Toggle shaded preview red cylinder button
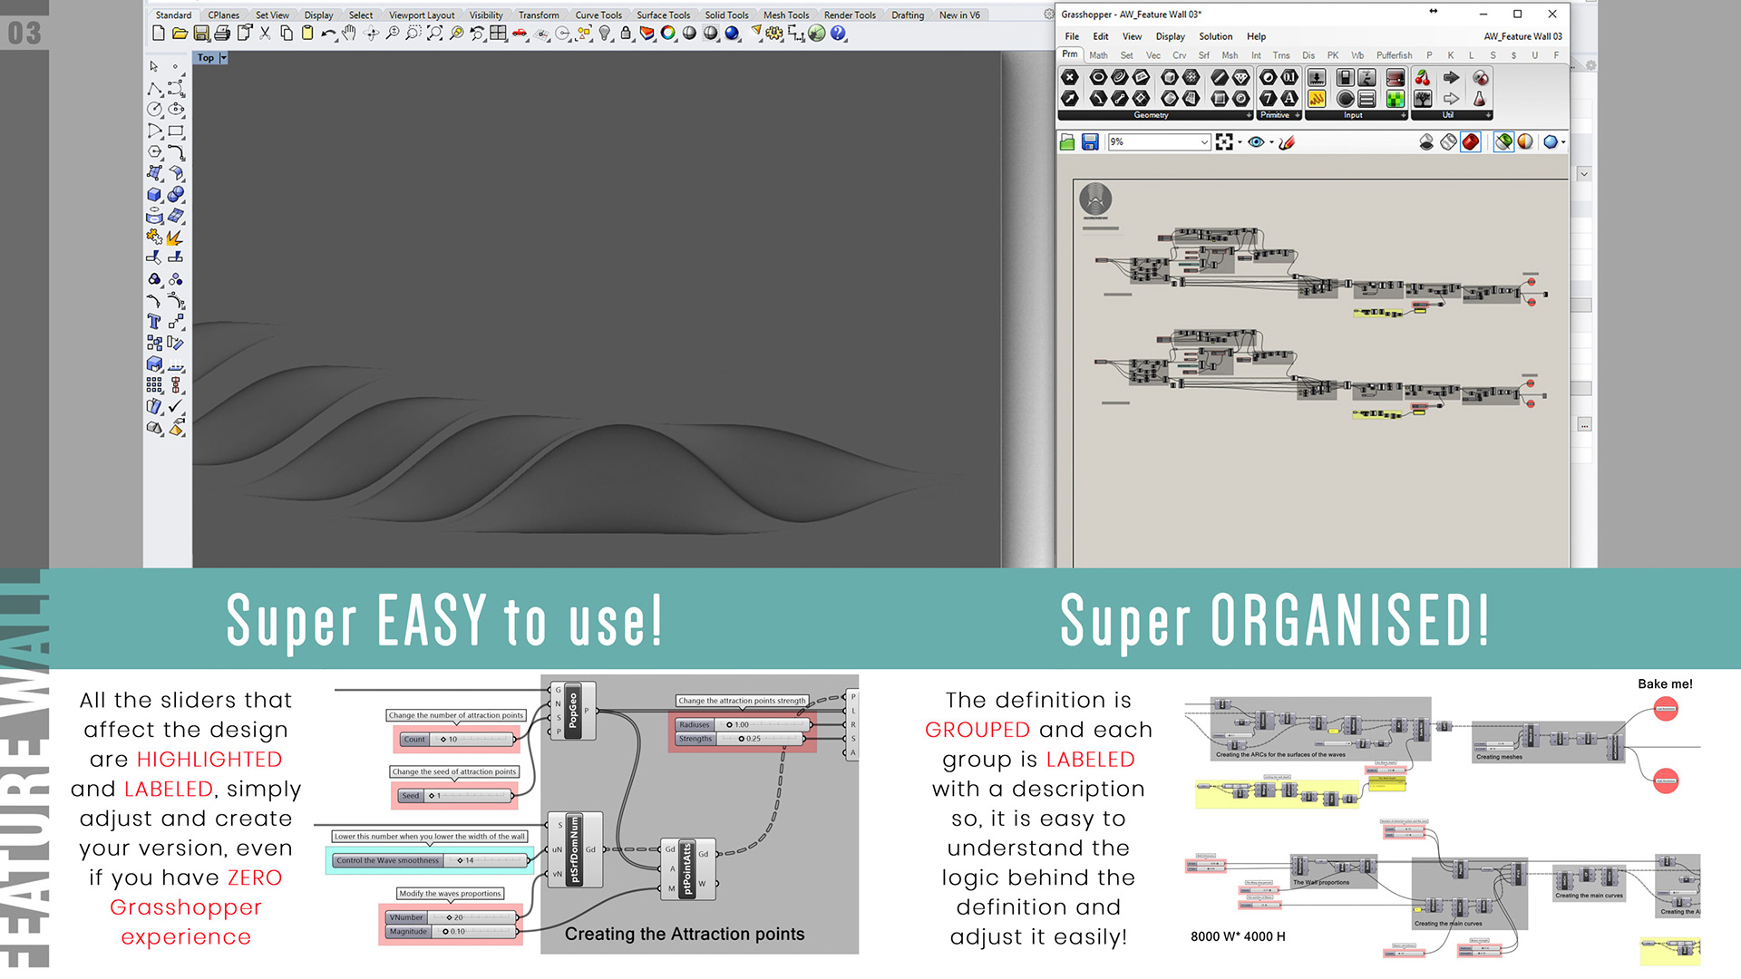 (1471, 142)
